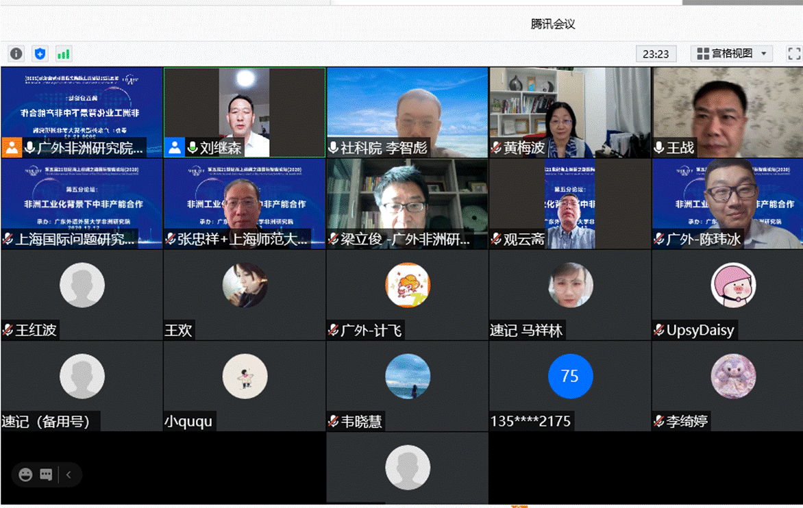
Task: Check the green network signal icon
Action: point(63,53)
